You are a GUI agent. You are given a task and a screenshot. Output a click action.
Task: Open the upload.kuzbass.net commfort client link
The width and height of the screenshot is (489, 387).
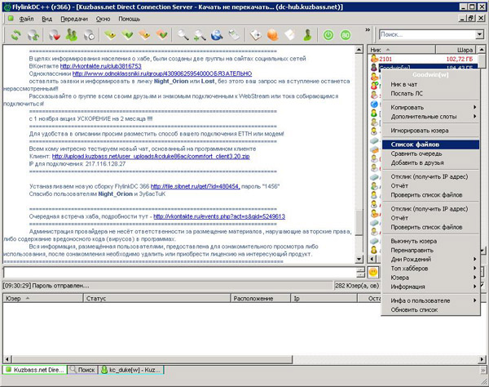tap(151, 156)
